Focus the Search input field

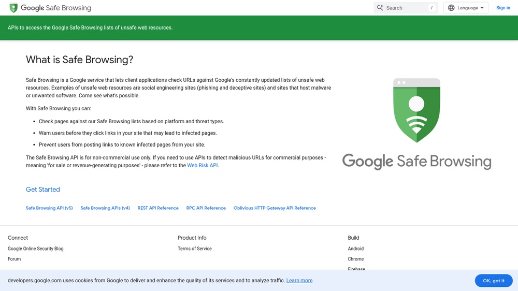[x=406, y=8]
